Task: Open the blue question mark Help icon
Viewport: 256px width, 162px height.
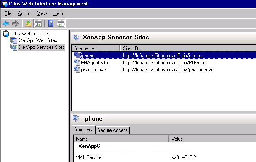Action: [51, 23]
